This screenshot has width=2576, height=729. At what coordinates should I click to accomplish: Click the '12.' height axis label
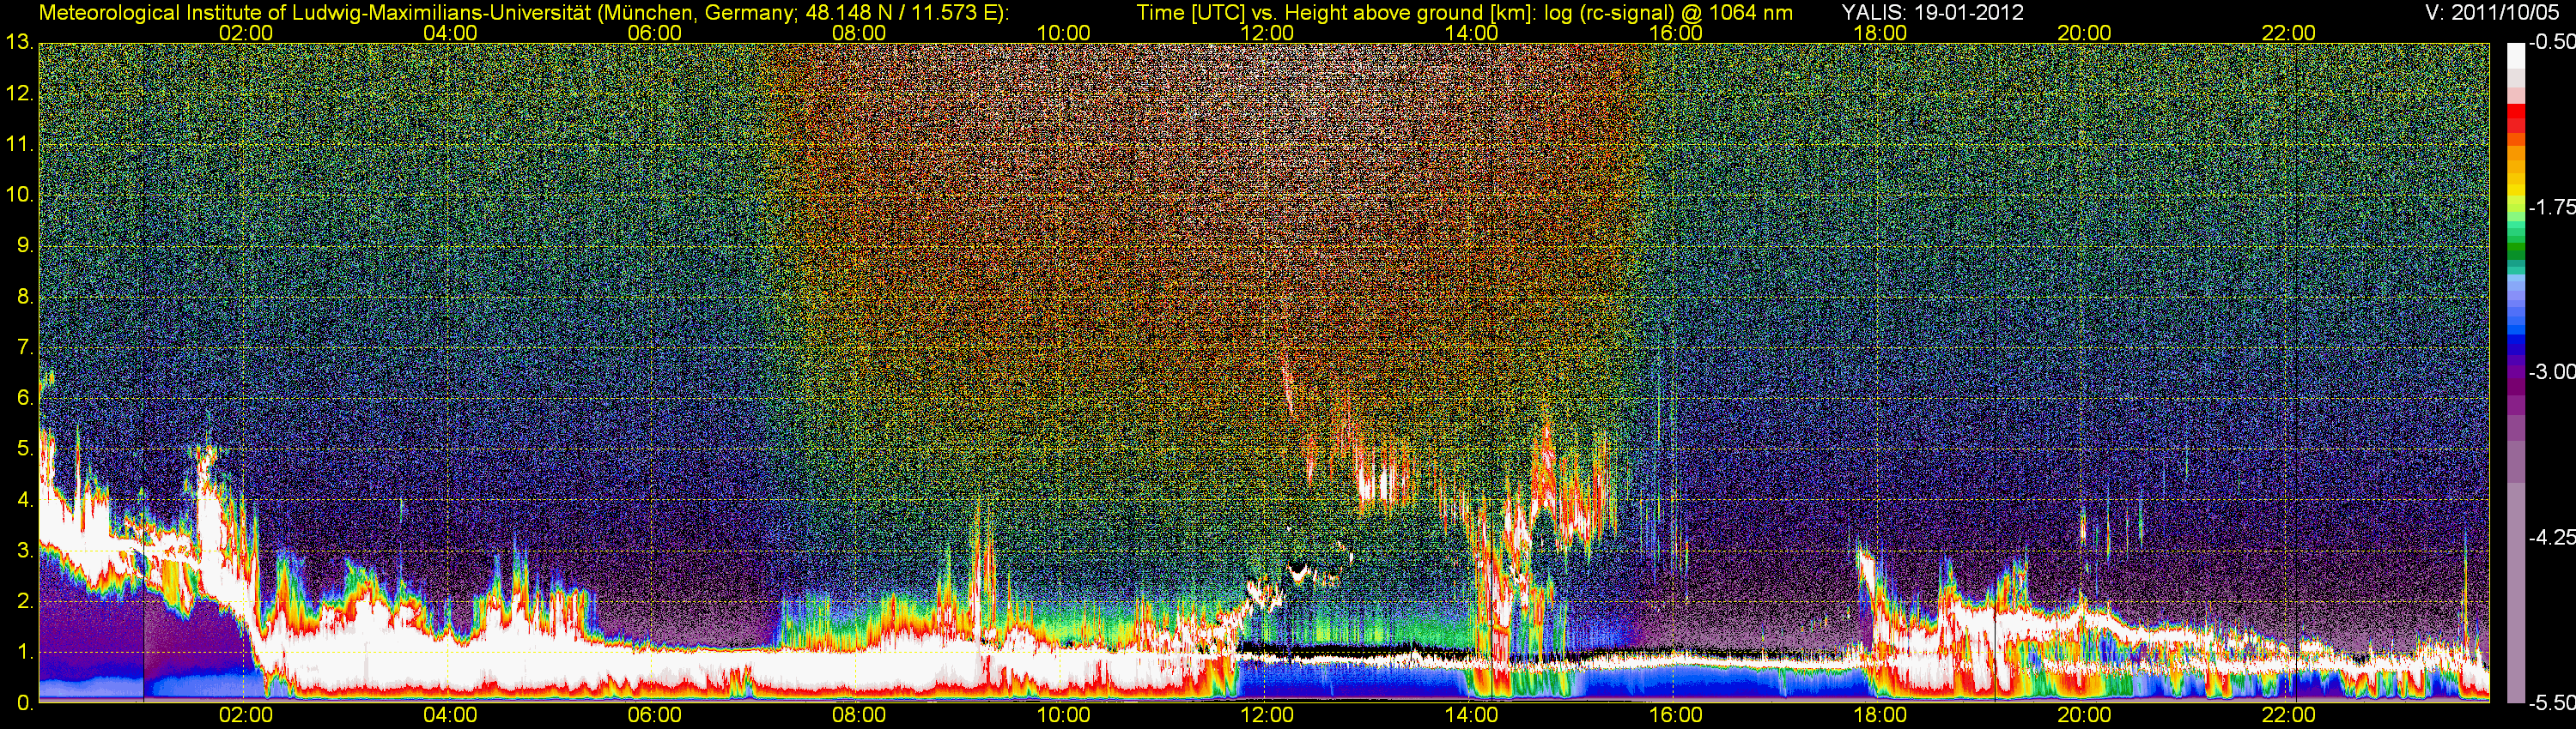(19, 93)
